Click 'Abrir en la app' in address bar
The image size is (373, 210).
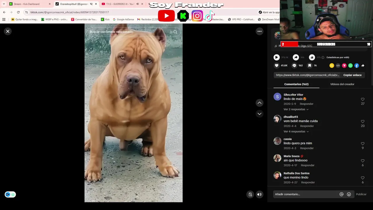tap(269, 12)
